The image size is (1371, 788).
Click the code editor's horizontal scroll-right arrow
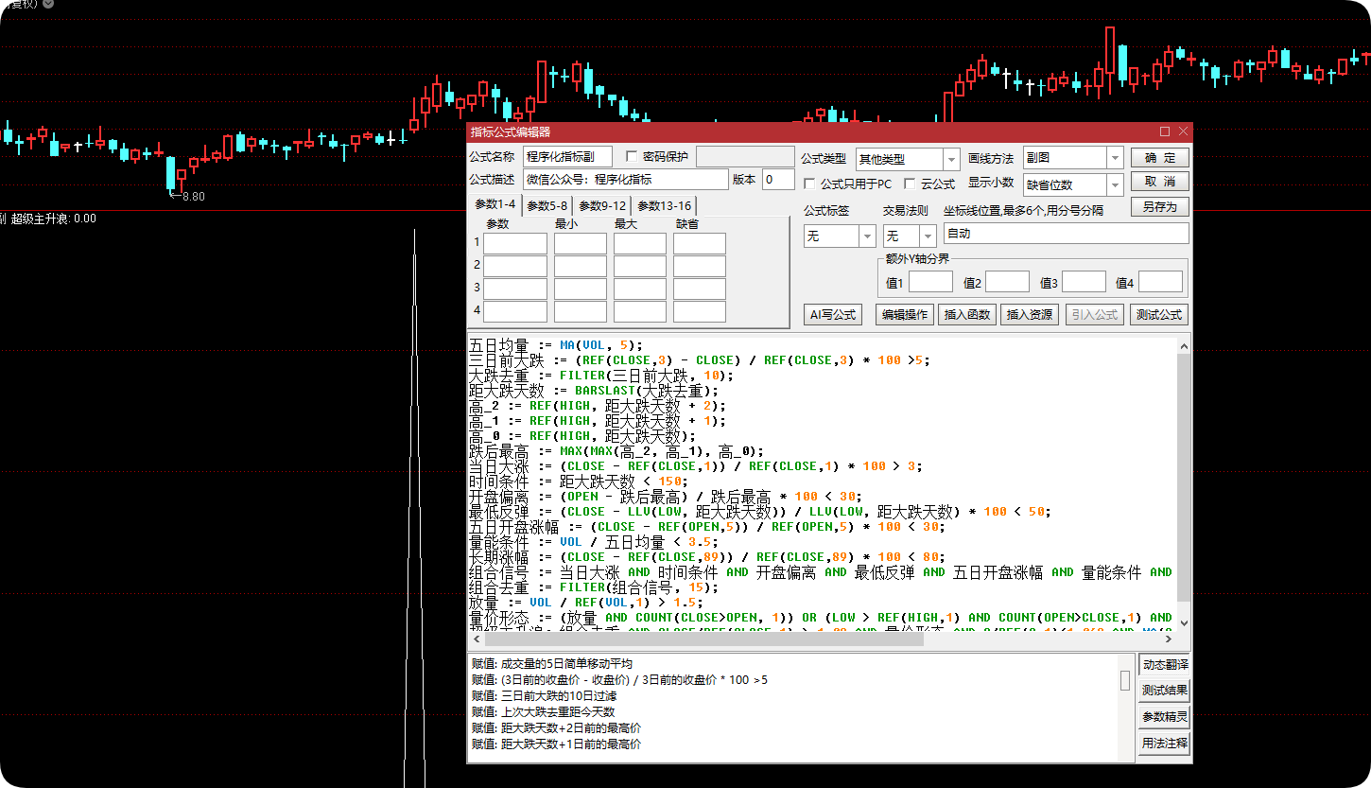(x=1170, y=639)
